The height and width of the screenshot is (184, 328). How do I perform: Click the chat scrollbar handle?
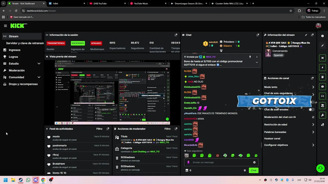[261, 145]
